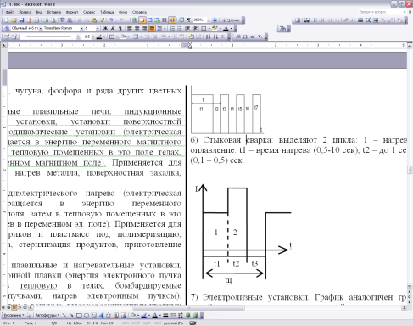The width and height of the screenshot is (413, 326).
Task: Click the font color A swatch
Action: [226, 28]
